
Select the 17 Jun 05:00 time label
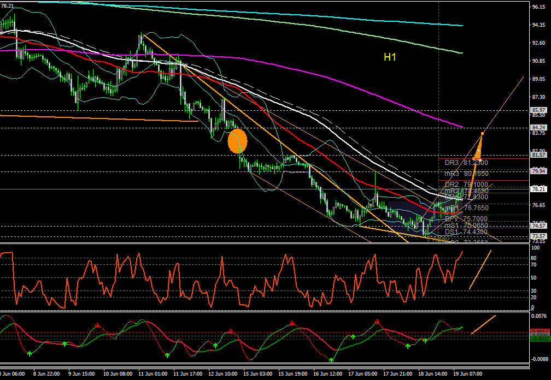point(362,373)
